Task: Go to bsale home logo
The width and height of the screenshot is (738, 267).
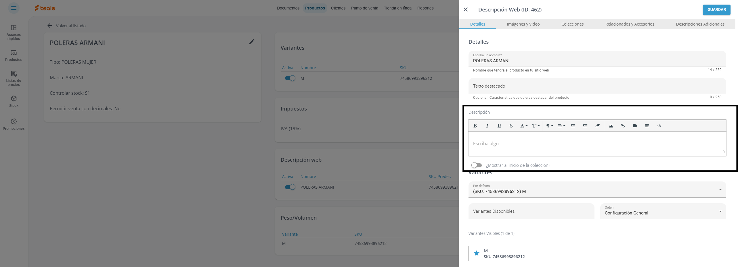Action: click(45, 8)
